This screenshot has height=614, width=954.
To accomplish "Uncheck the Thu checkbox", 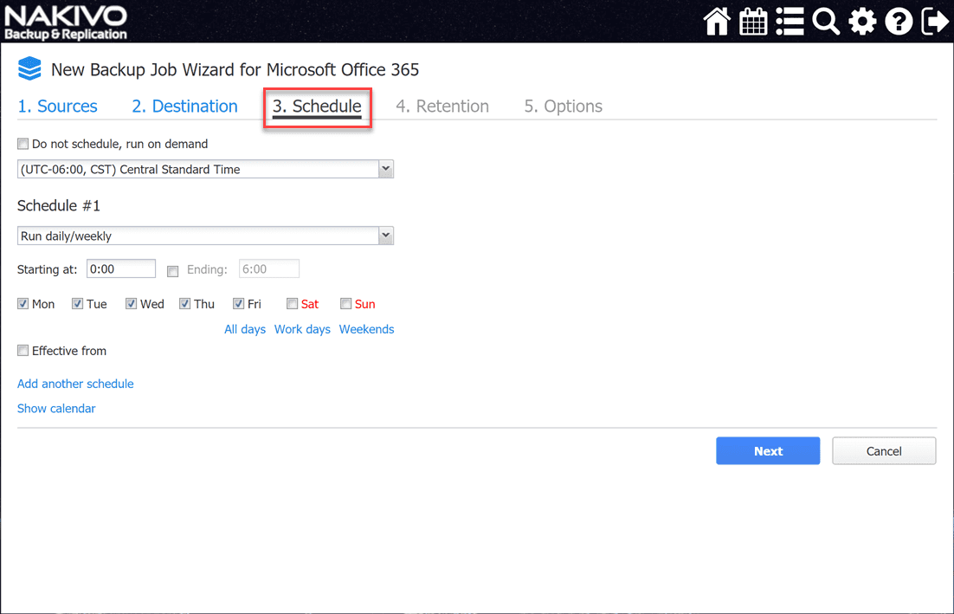I will [185, 304].
